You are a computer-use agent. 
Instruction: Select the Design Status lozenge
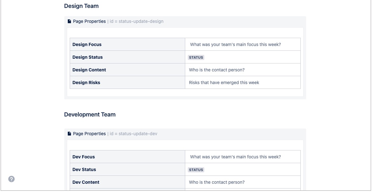[x=196, y=57]
